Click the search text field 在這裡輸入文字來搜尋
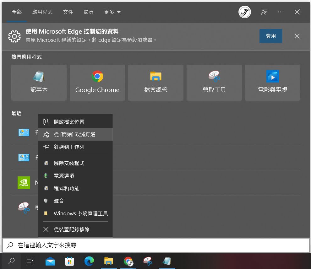 click(x=156, y=245)
